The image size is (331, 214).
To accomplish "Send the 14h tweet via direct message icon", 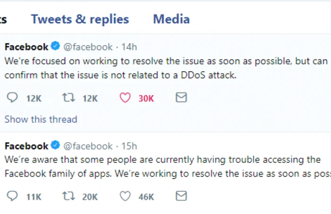I will 181,97.
